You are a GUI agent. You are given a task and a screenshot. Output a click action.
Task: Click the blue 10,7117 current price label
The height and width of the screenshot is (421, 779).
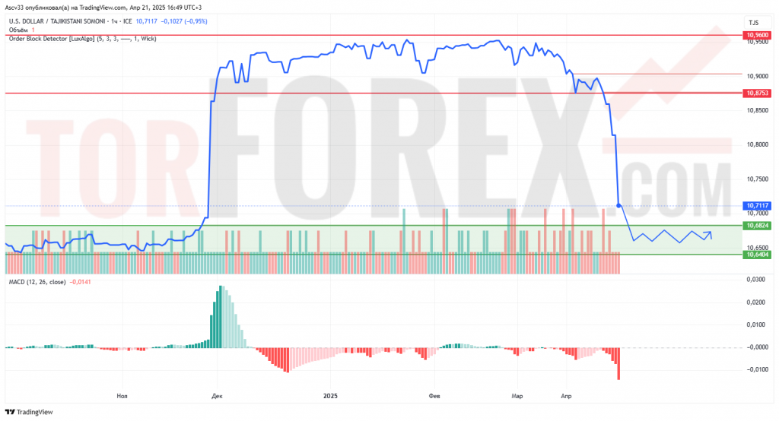(758, 205)
